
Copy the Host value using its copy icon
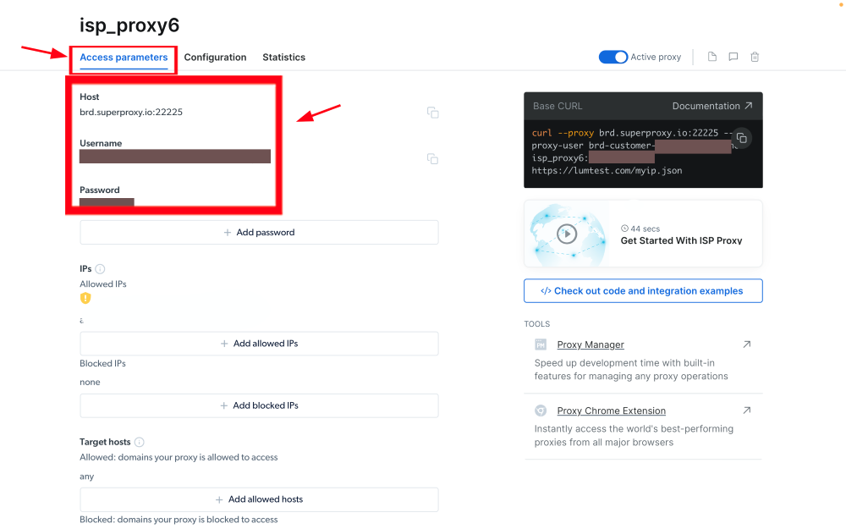(432, 113)
